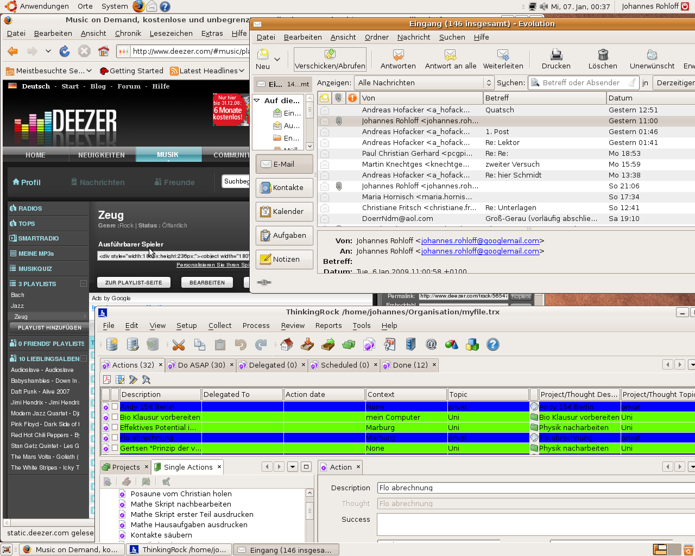The image size is (695, 556).
Task: Click the Kalender button in Evolution
Action: tap(285, 212)
